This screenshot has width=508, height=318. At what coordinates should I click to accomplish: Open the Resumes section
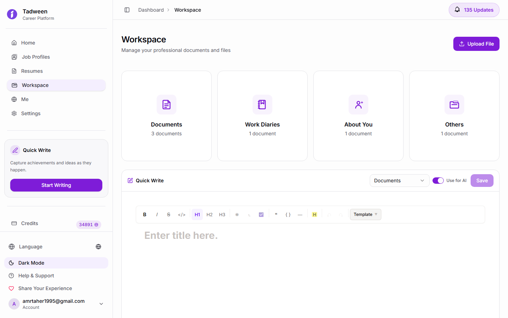coord(31,71)
